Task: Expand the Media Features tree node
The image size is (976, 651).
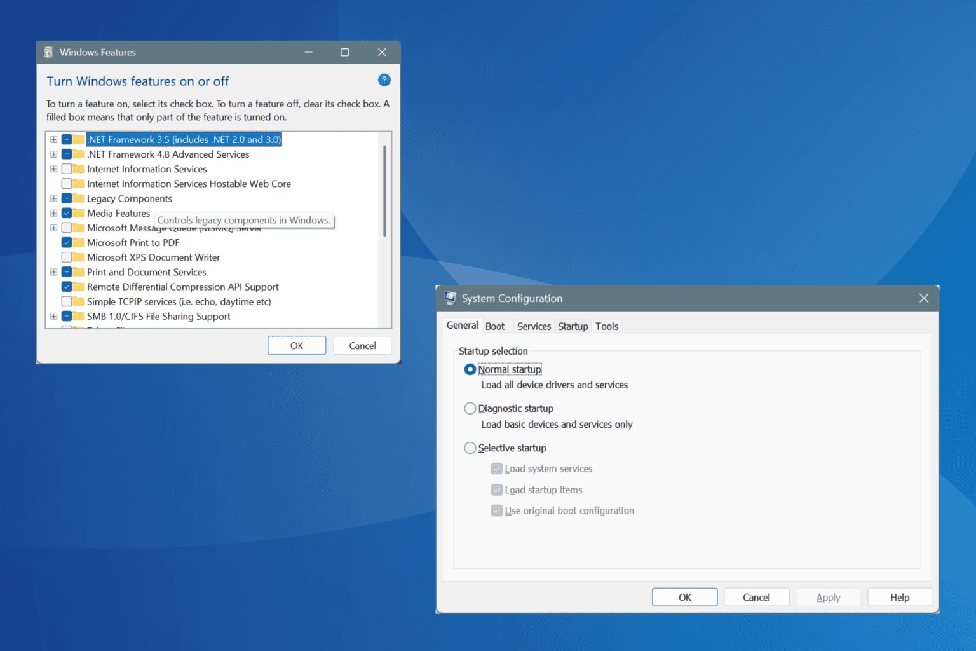Action: [54, 213]
